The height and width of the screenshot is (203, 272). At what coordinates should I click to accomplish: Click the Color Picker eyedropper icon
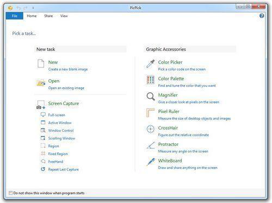150,64
